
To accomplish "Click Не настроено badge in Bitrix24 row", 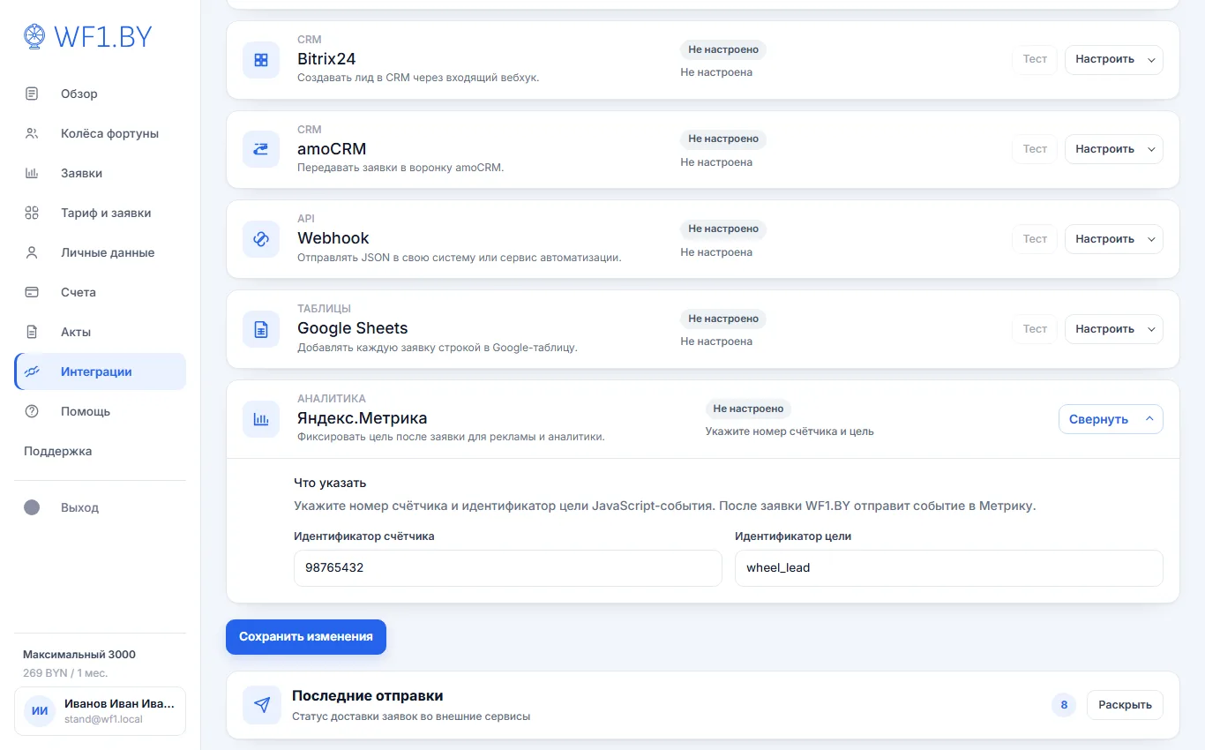I will pos(723,49).
